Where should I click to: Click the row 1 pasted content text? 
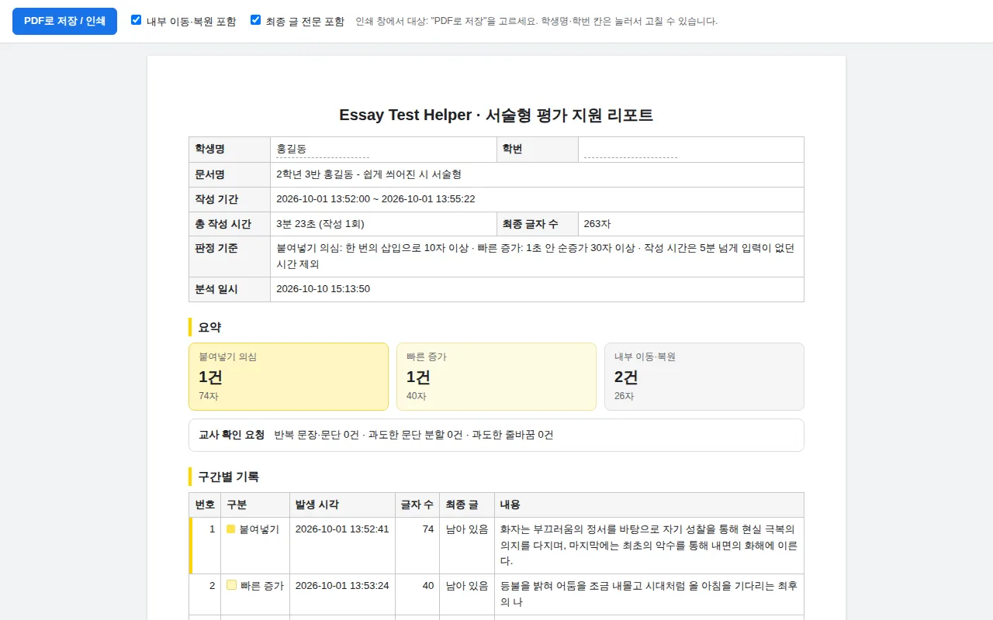pos(649,545)
